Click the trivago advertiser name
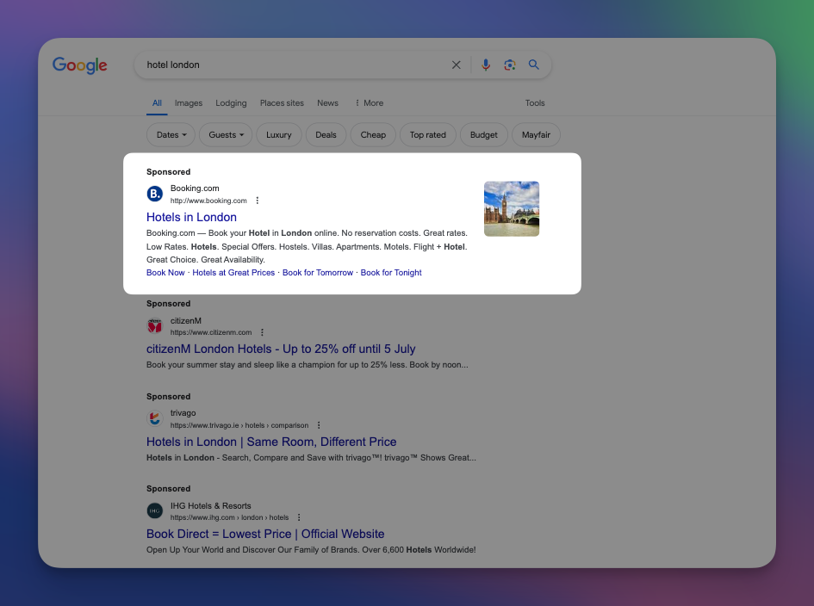This screenshot has width=814, height=606. 183,413
